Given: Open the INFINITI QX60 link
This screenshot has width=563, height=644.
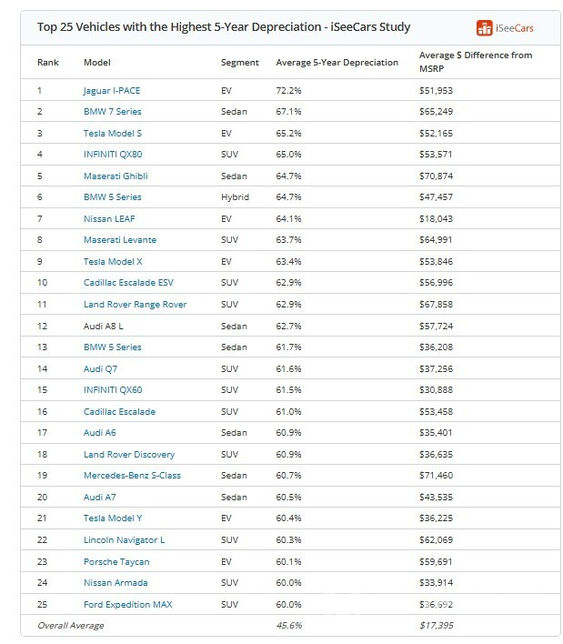Looking at the screenshot, I should pyautogui.click(x=113, y=390).
